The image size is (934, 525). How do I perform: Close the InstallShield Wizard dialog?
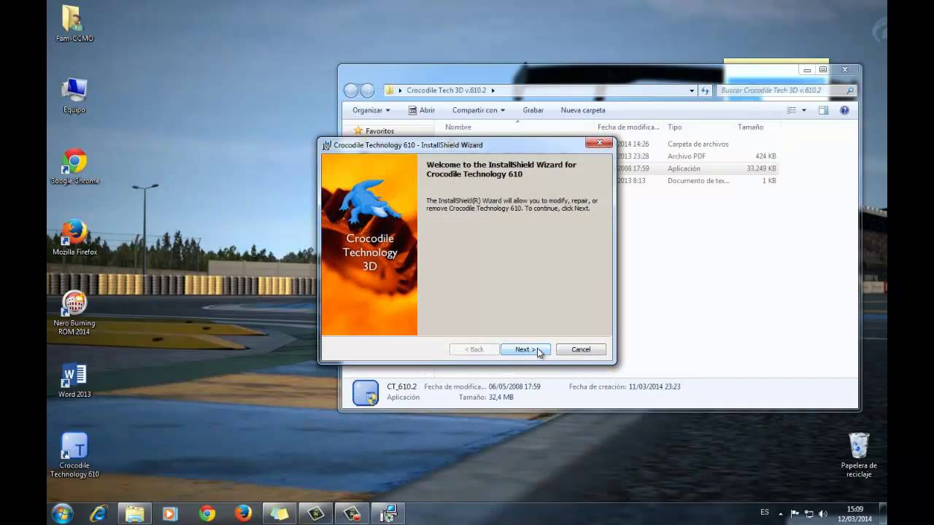tap(600, 142)
